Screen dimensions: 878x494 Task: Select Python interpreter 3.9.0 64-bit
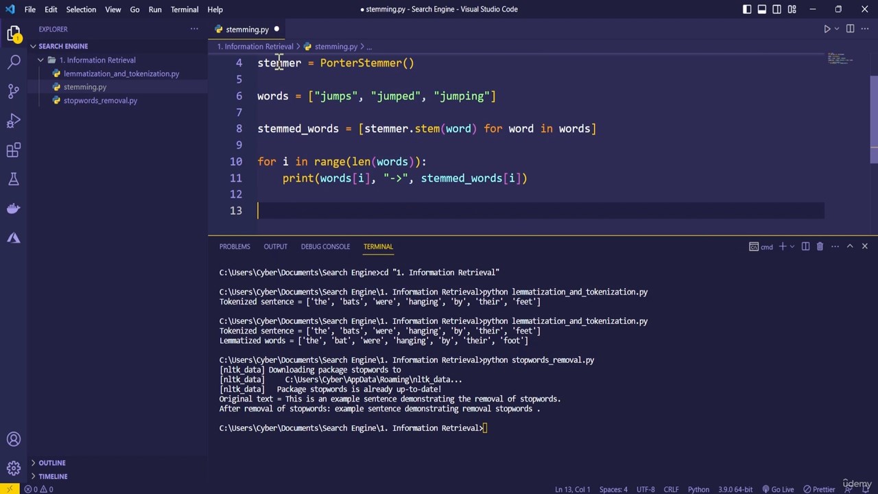(x=735, y=489)
